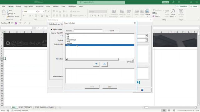200x112 pixels.
Task: Click the Sign in button
Action: [x=166, y=2]
